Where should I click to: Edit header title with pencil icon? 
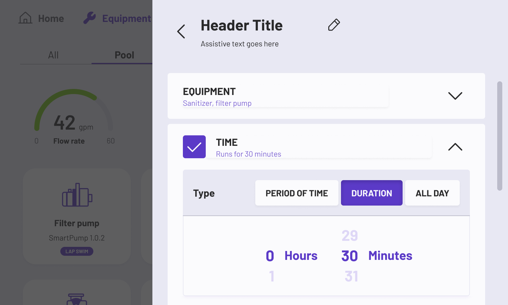334,25
